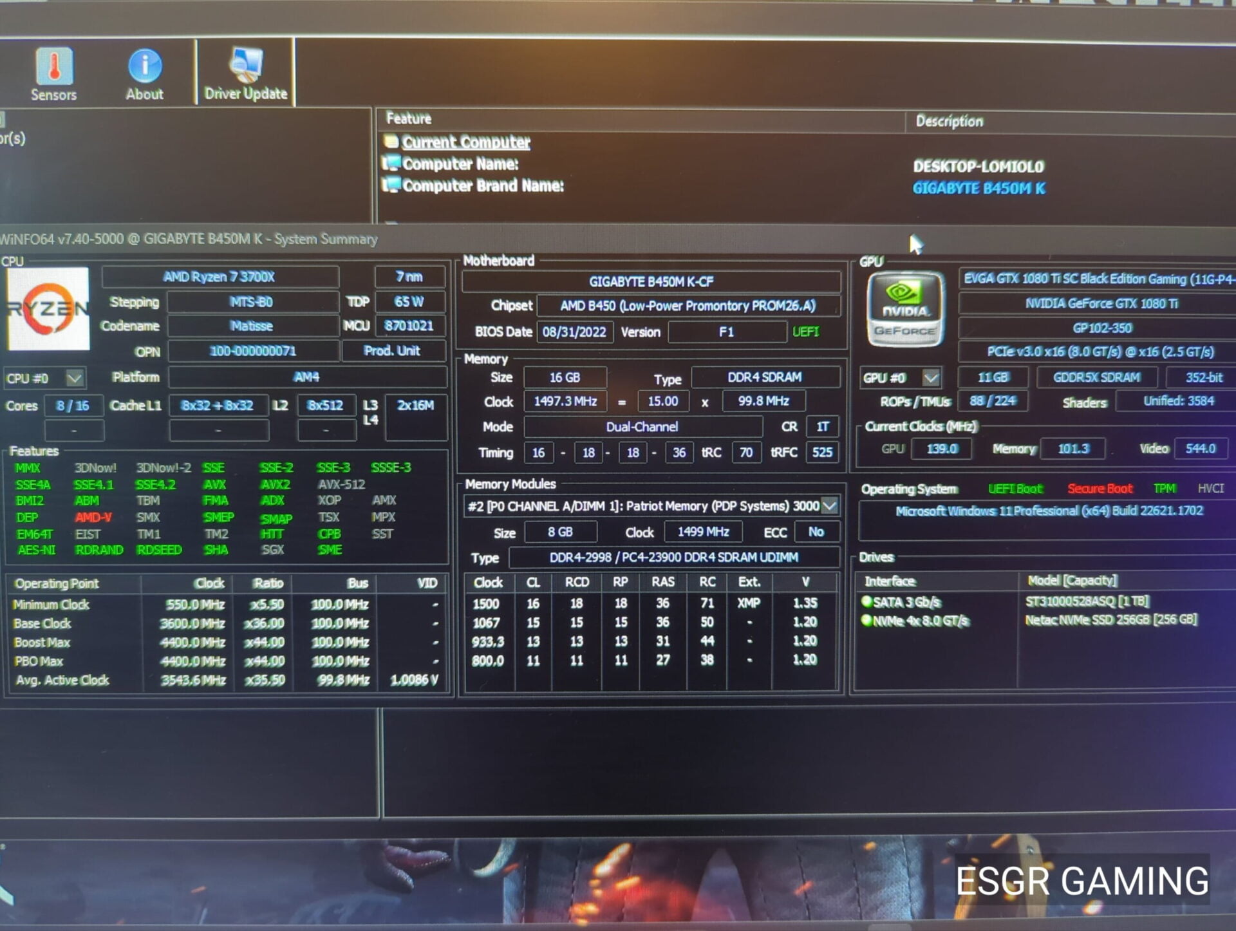Click the DDR4 SDRAM type field
Viewport: 1236px width, 931px height.
(765, 377)
